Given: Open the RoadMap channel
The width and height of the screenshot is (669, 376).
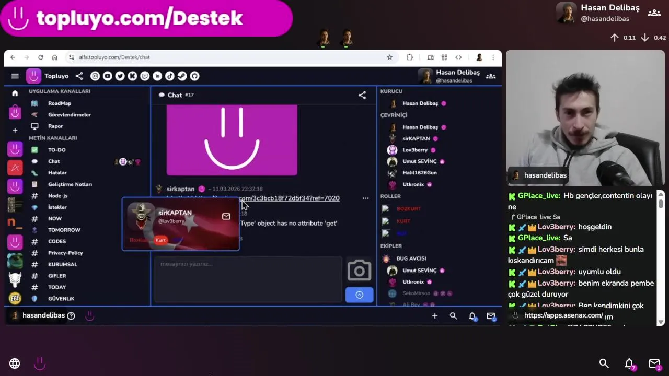Looking at the screenshot, I should coord(60,103).
